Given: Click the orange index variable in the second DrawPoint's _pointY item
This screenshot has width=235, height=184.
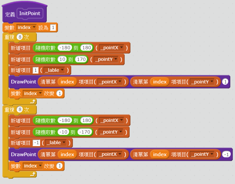Looking at the screenshot, I should [160, 154].
